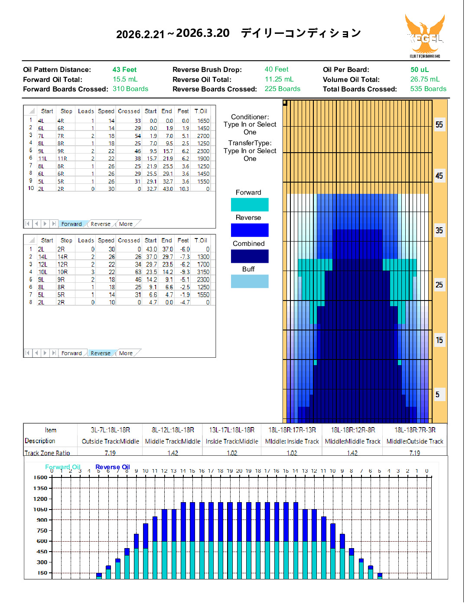Switch to Reverse tab in forward-loads table

pyautogui.click(x=101, y=224)
